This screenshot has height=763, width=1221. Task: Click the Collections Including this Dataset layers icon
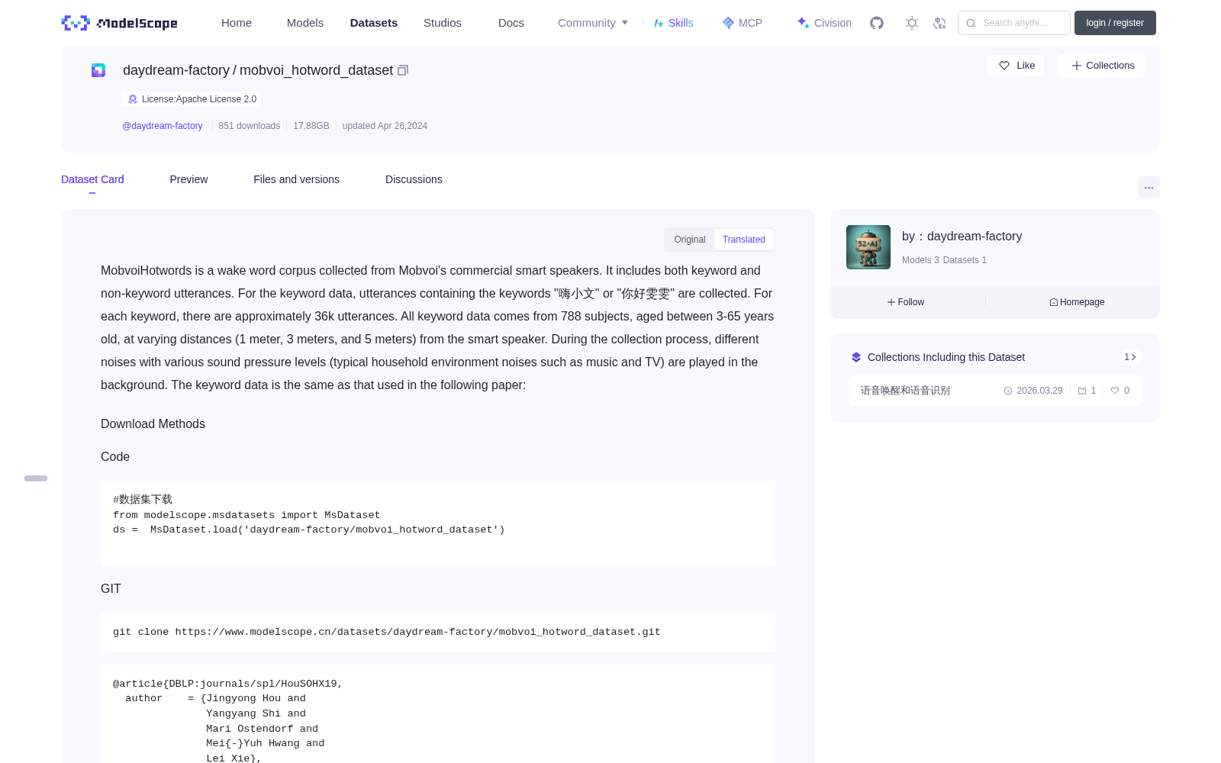tap(856, 357)
